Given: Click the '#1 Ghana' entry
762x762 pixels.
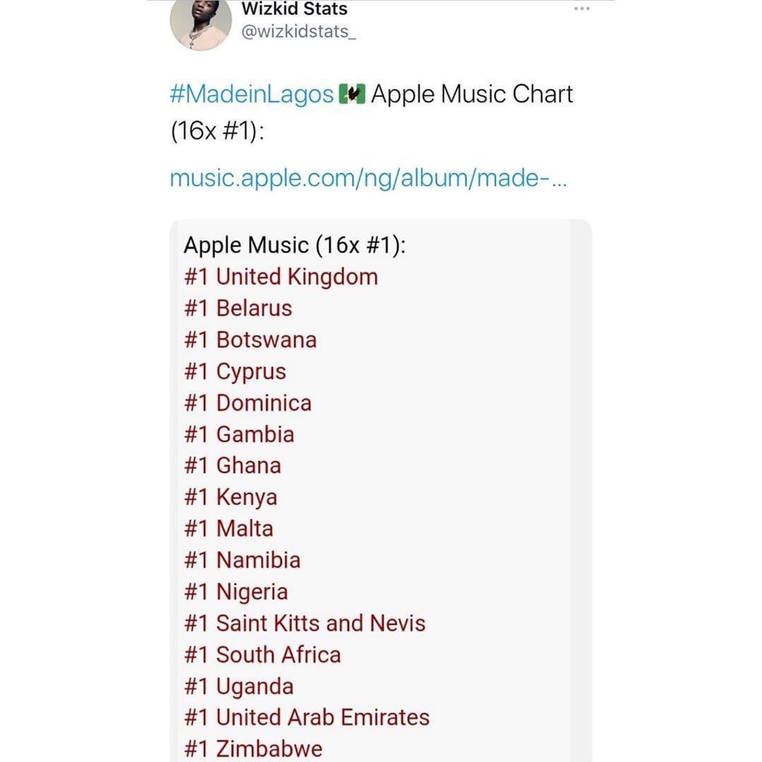Looking at the screenshot, I should pos(233,466).
